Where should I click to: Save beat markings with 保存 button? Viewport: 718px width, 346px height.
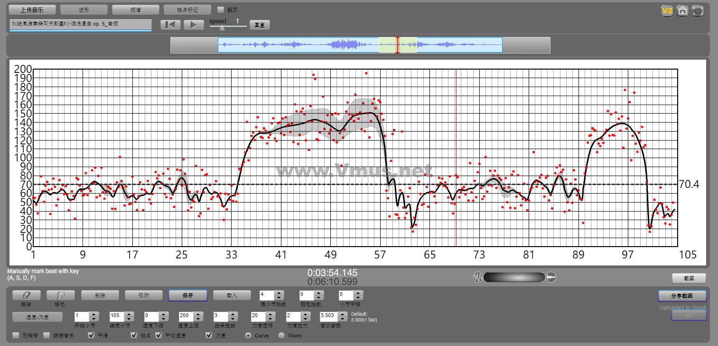(187, 295)
